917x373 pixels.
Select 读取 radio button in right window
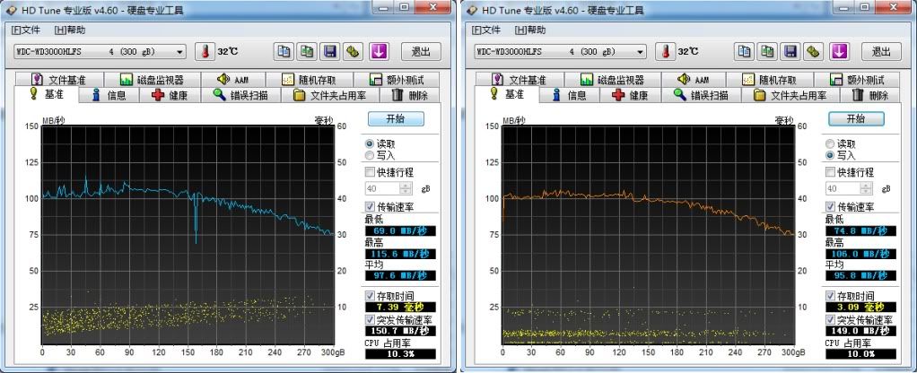pos(830,143)
